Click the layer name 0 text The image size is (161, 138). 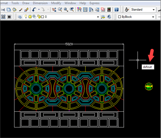[x=46, y=17]
